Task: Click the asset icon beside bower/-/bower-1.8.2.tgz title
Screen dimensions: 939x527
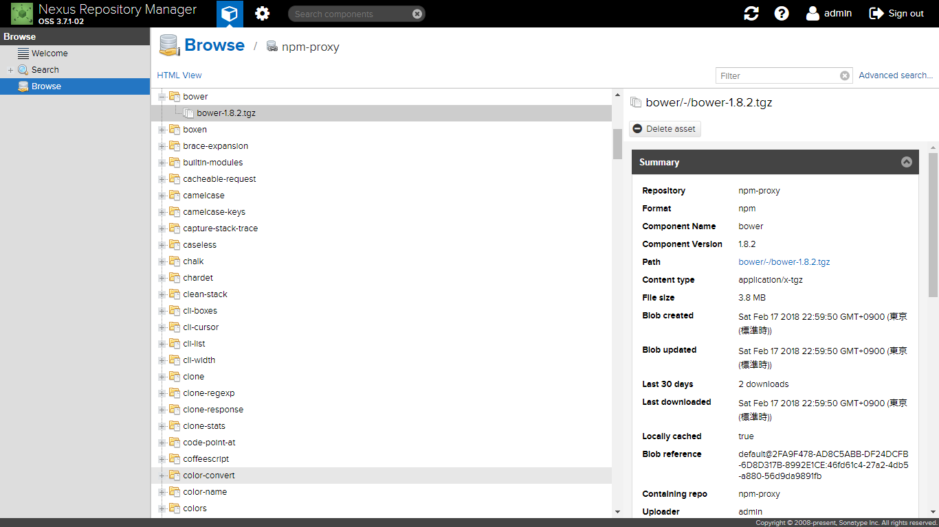Action: point(636,103)
